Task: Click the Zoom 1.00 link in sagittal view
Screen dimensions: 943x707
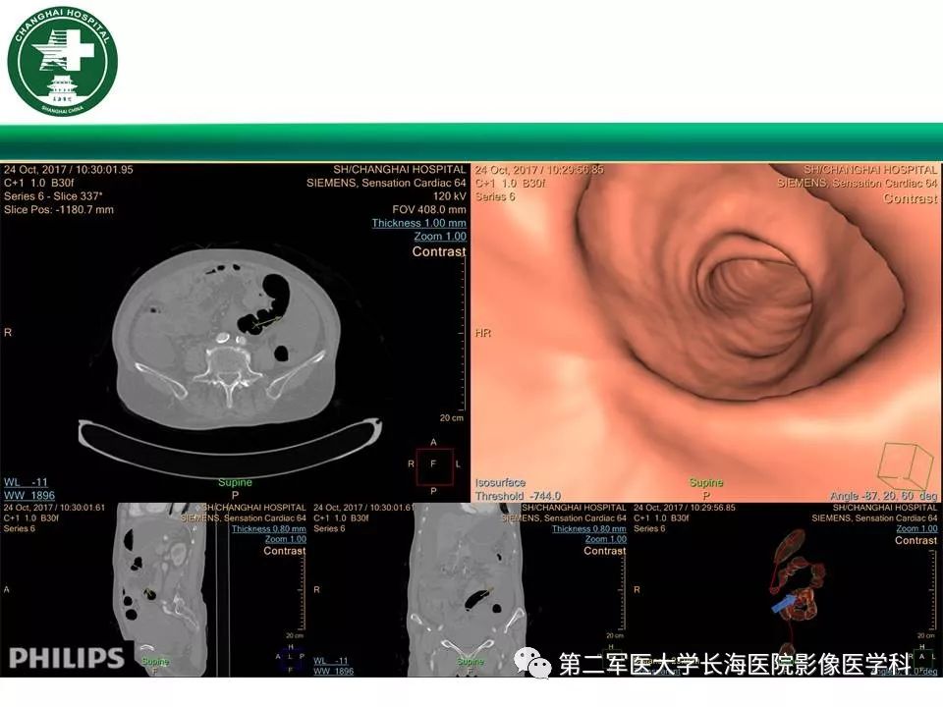Action: coord(286,539)
